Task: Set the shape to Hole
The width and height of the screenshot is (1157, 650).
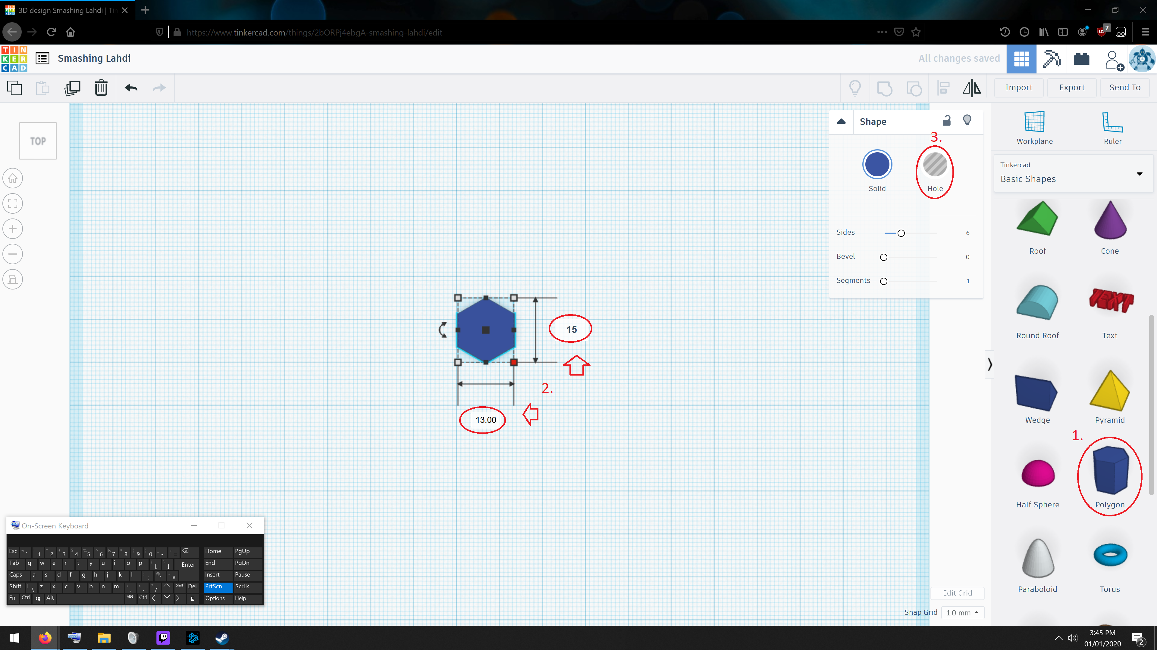Action: tap(935, 165)
